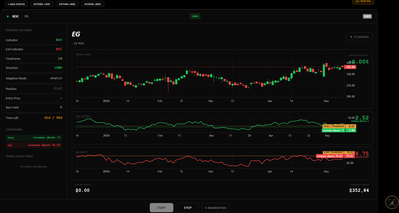
Task: Click the -0.67 orange value label
Action: [351, 126]
